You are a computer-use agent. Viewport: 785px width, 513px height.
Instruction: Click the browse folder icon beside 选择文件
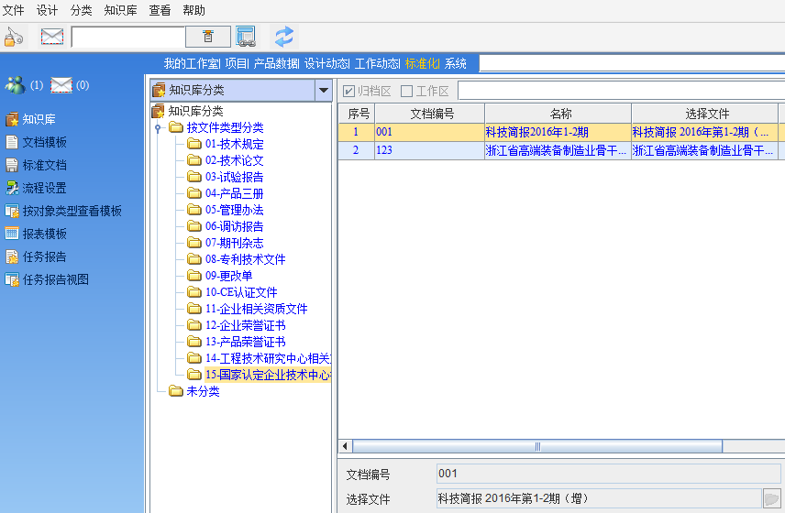(772, 499)
